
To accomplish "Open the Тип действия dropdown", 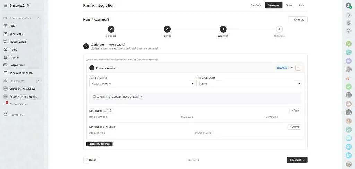I will 142,83.
